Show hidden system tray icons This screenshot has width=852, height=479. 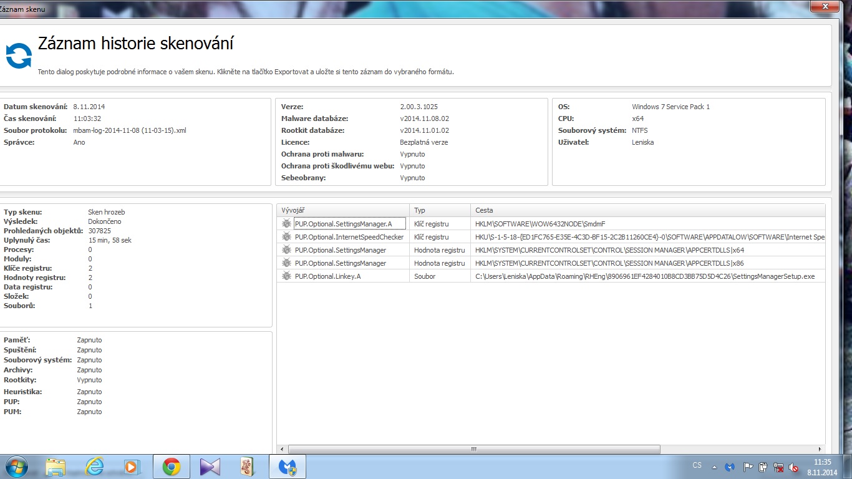(714, 467)
